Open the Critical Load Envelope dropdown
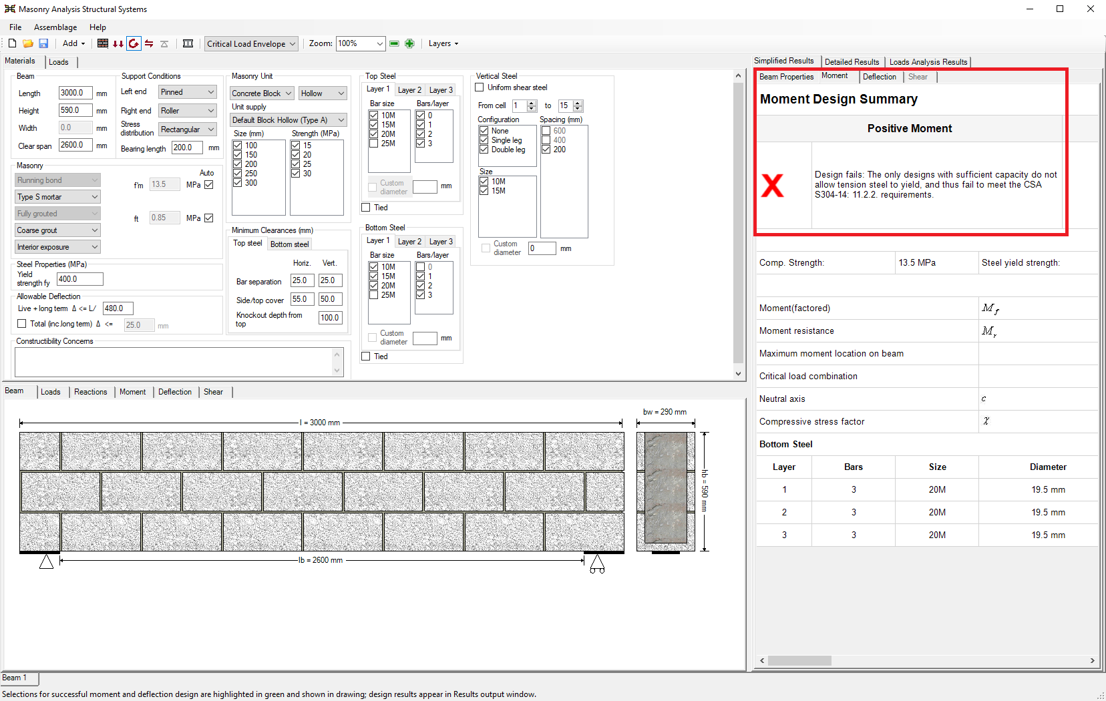Screen dimensions: 1106x701 251,44
